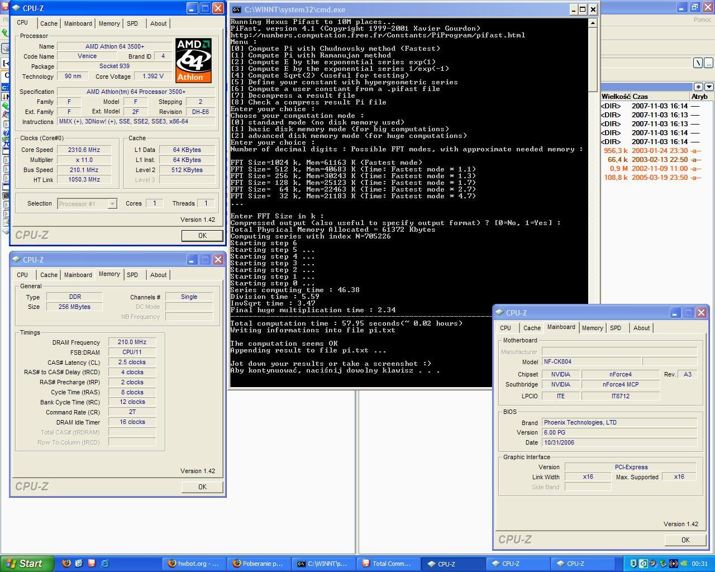Viewport: 715px width, 572px height.
Task: Click the Core Speed value 2310.6 MHz
Action: point(84,150)
